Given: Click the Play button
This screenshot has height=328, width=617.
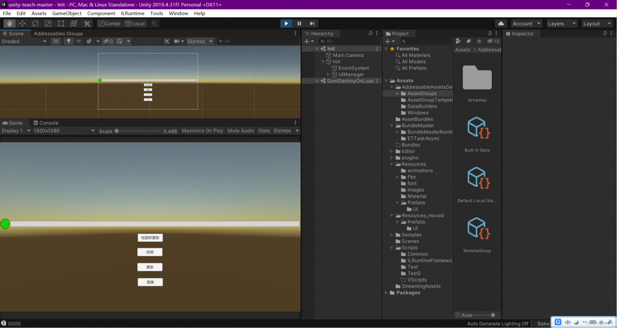Looking at the screenshot, I should pyautogui.click(x=286, y=24).
